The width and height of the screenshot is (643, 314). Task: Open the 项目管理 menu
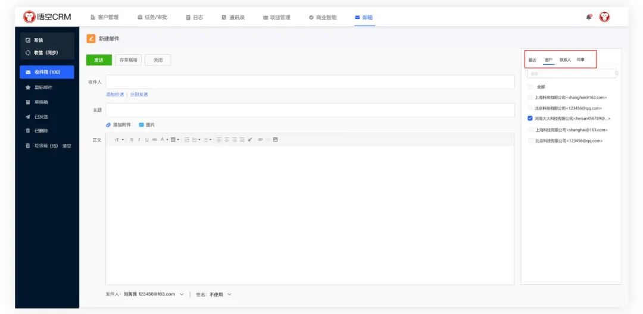(x=276, y=17)
